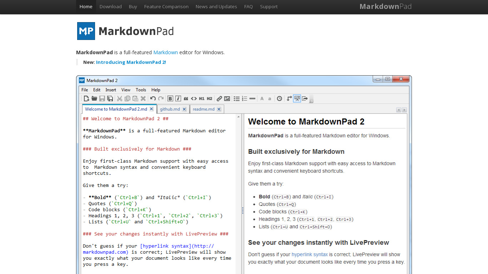
Task: Create an unordered bullet list
Action: point(236,98)
